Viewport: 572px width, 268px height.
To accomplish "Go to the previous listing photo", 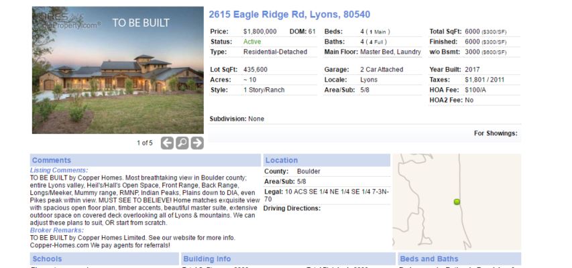I will [x=167, y=143].
